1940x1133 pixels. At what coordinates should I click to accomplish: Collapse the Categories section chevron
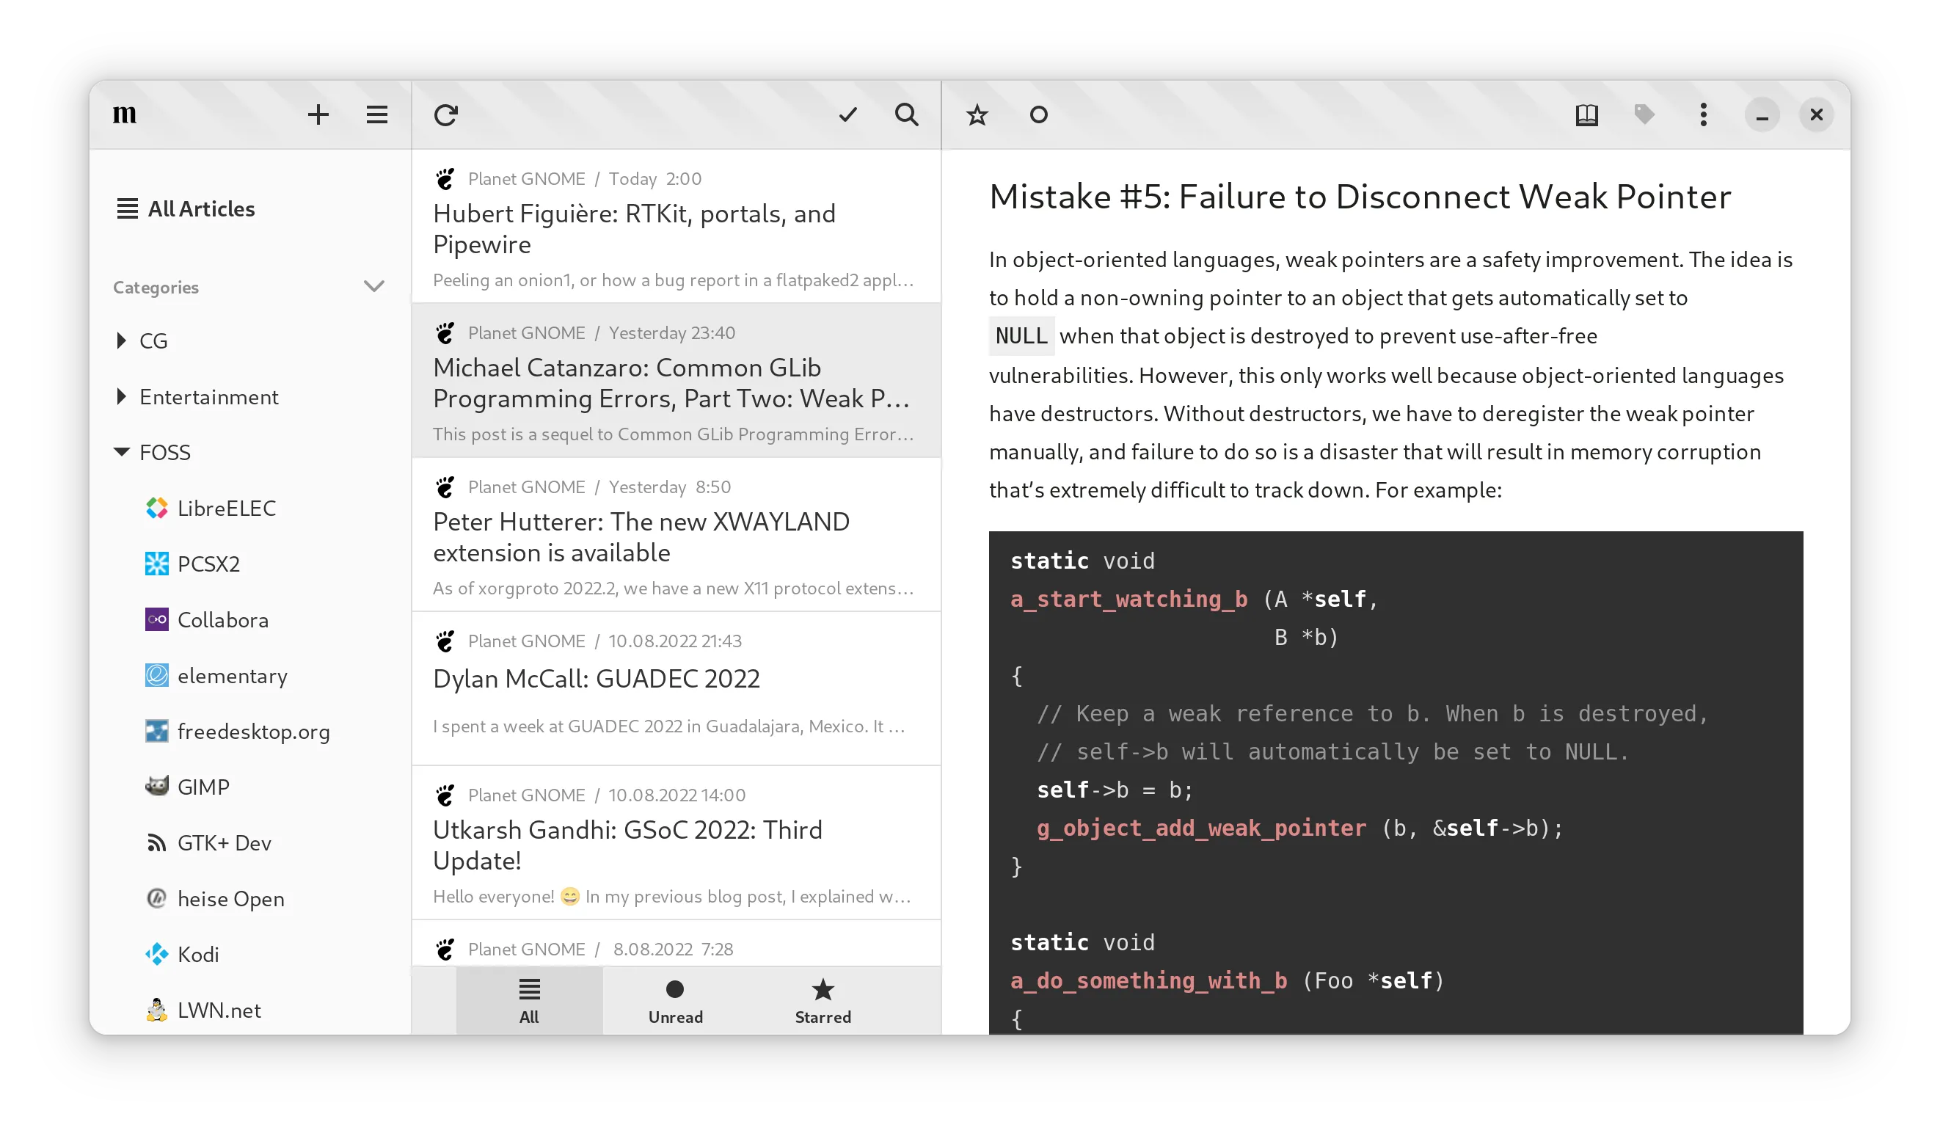[x=373, y=287]
